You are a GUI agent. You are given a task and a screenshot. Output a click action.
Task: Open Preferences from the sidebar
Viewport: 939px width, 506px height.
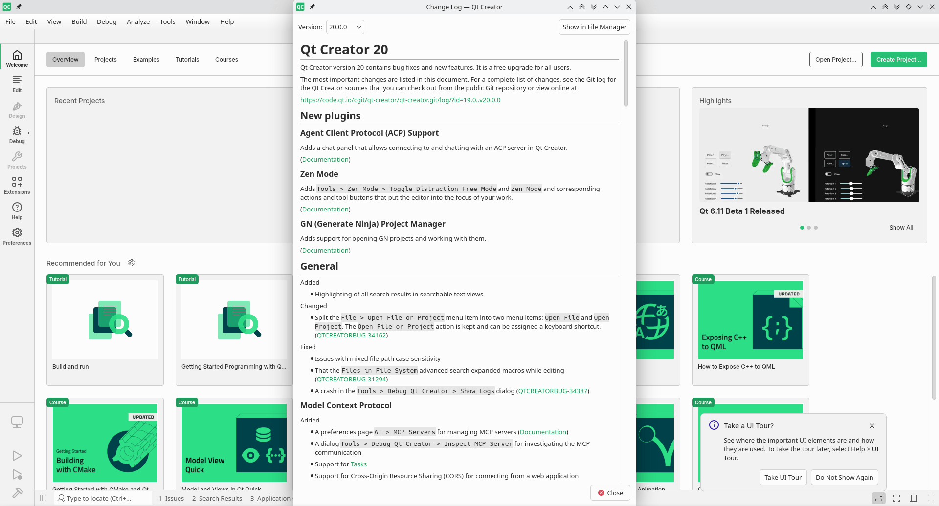point(17,236)
